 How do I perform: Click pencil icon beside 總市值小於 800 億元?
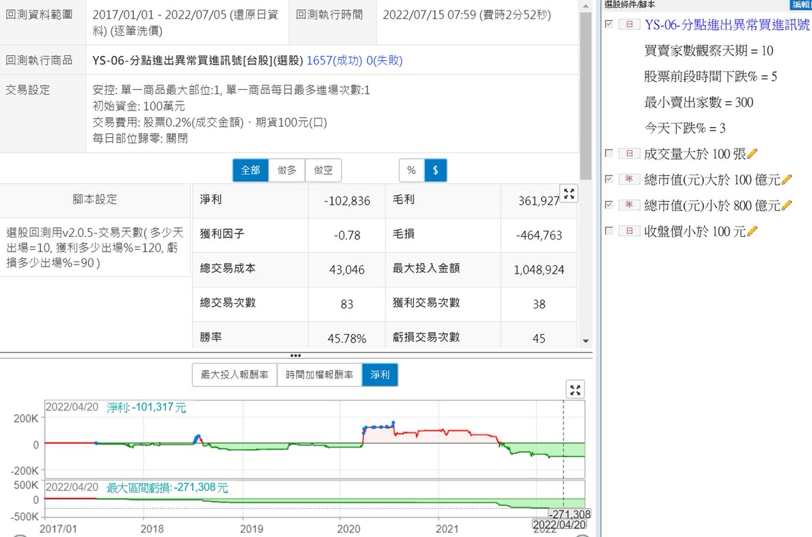786,206
